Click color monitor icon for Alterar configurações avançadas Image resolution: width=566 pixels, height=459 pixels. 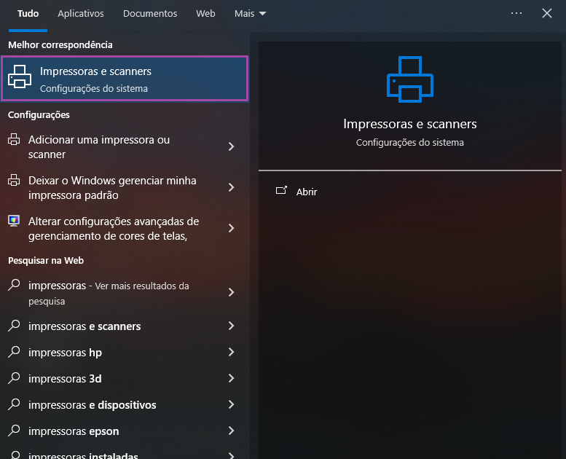coord(14,221)
